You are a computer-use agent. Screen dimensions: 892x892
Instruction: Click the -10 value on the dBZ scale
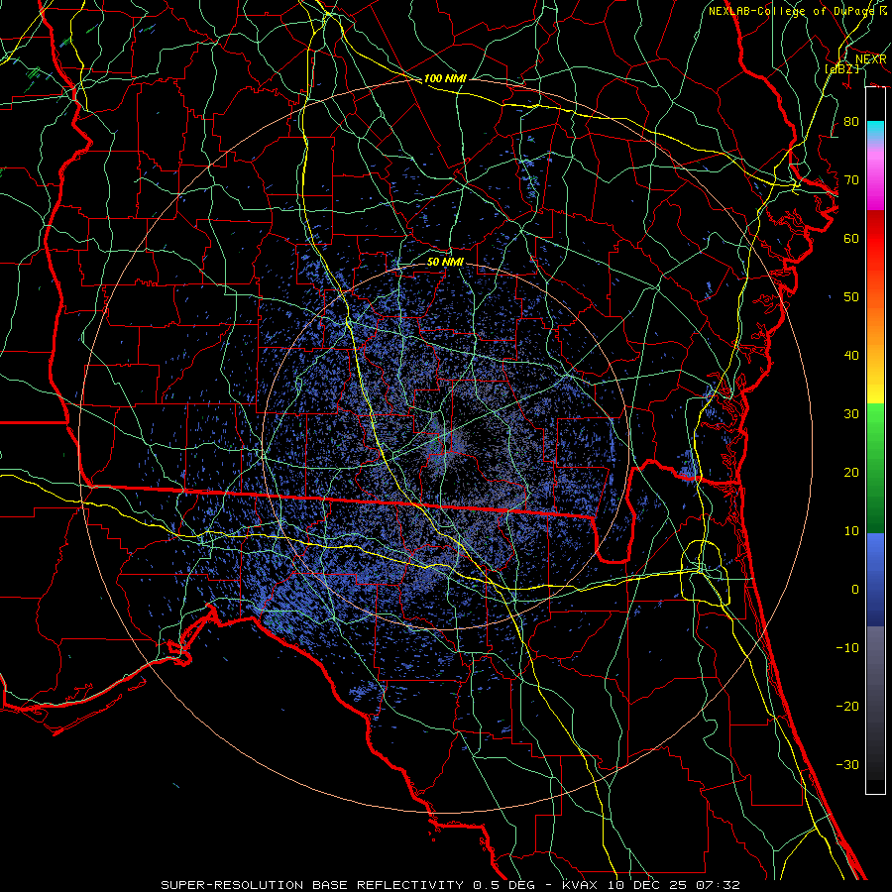[847, 647]
